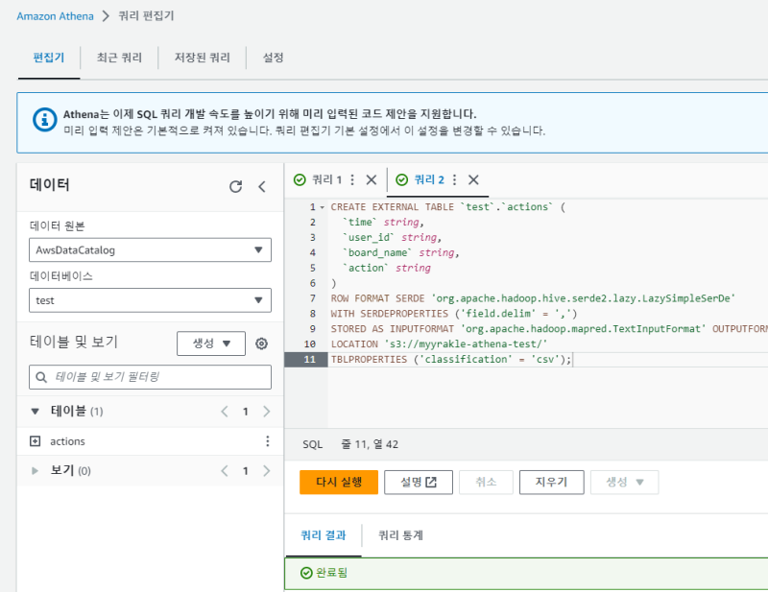The height and width of the screenshot is (592, 768).
Task: Open the test database dropdown
Action: (x=151, y=300)
